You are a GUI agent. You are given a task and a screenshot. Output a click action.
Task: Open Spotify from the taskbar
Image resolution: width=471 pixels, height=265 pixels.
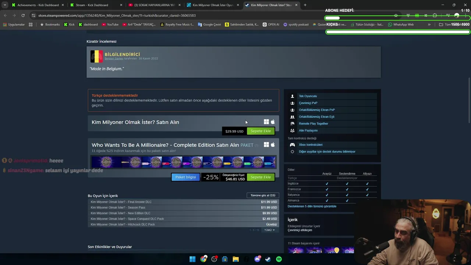click(279, 259)
